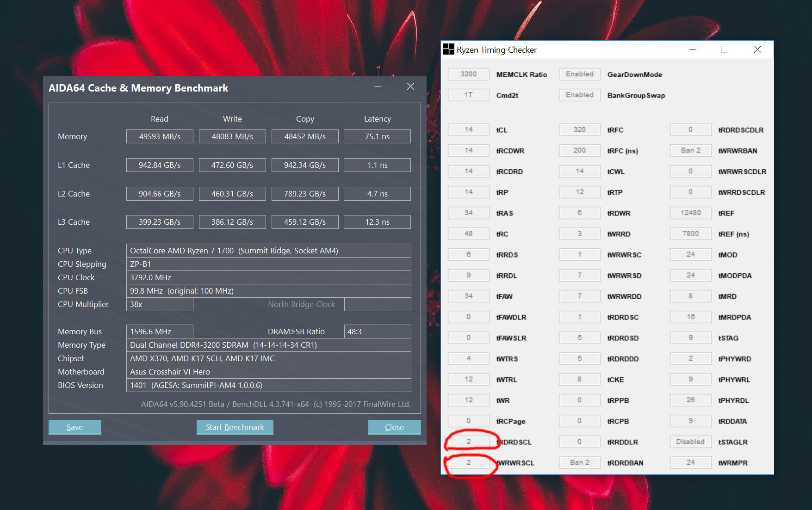Select the Memory Copy value 48452 MB/s
Image resolution: width=812 pixels, height=510 pixels.
coord(305,136)
